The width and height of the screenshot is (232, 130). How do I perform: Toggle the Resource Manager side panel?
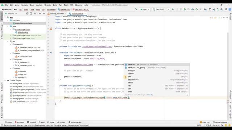pyautogui.click(x=1, y=31)
